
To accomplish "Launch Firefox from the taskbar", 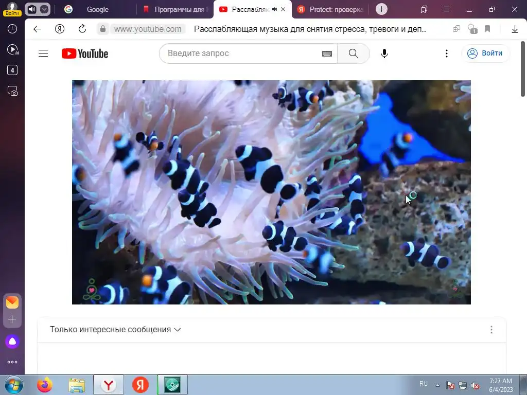I will pos(44,385).
